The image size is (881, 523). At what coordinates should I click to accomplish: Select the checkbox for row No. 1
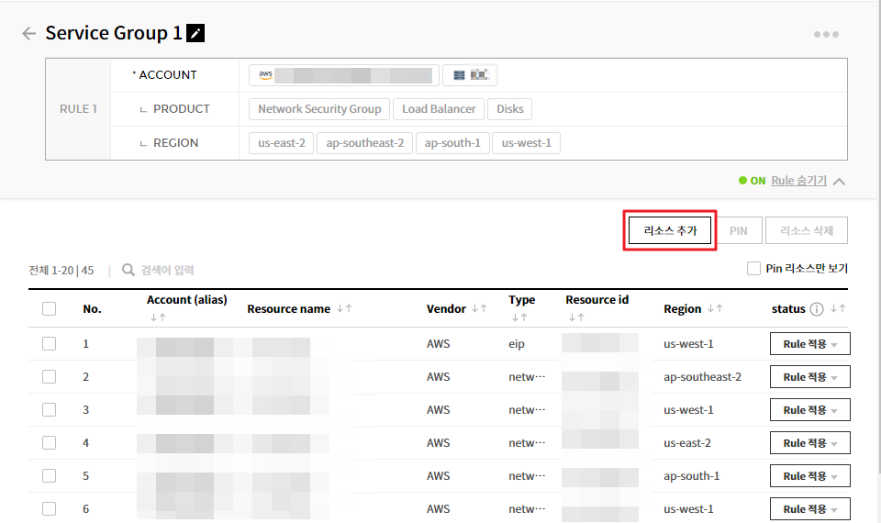[49, 344]
